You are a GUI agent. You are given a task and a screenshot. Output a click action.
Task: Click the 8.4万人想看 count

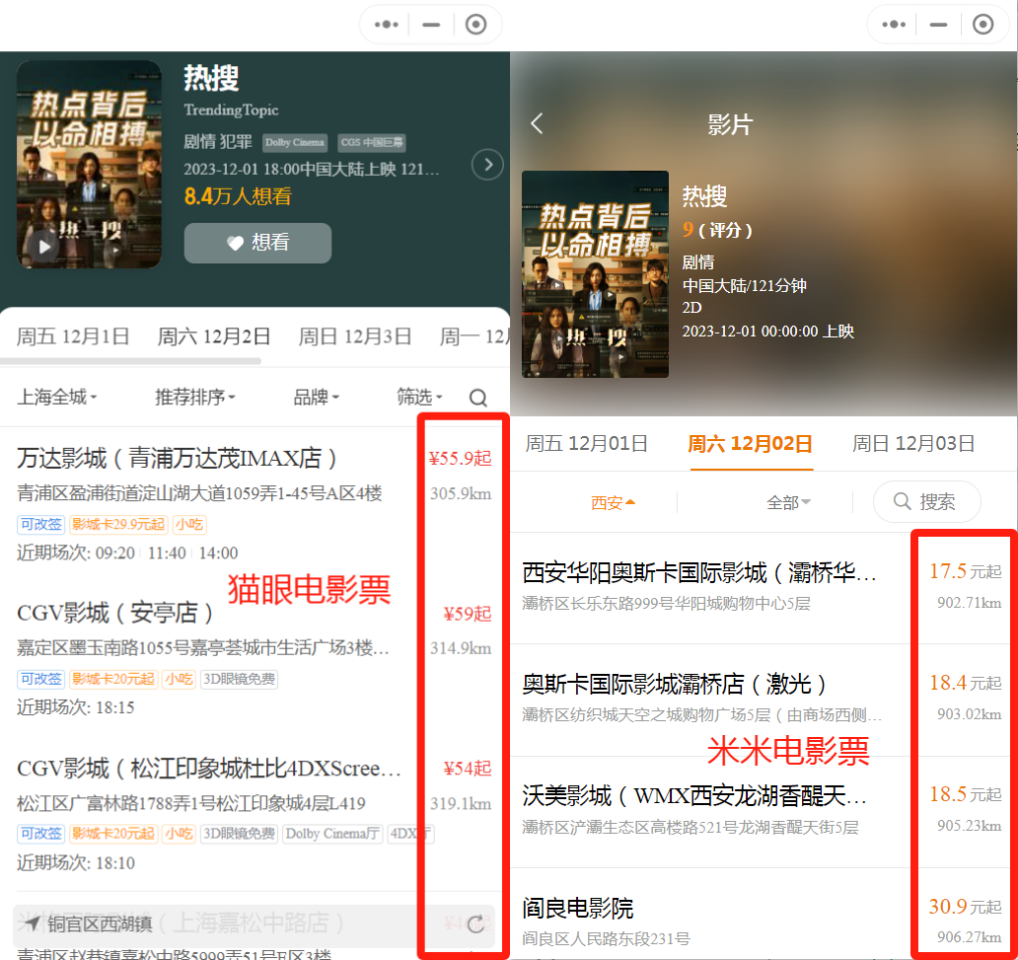[239, 196]
